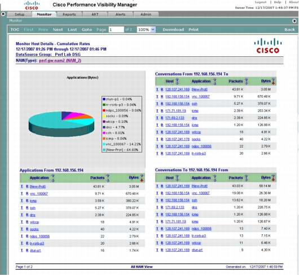Viewport: 299px width, 276px height.
Task: Click I icon in Conversations To 26.36 M row
Action: 157,193
